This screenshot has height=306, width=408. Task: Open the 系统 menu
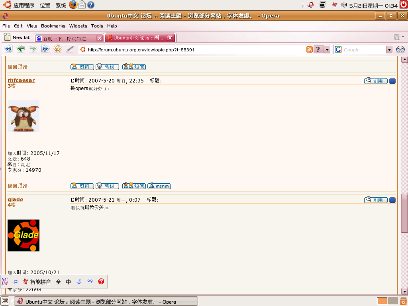click(x=61, y=5)
